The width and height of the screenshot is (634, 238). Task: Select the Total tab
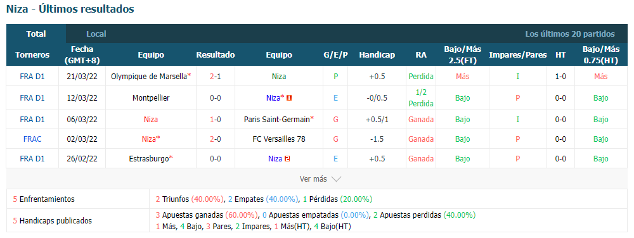36,34
